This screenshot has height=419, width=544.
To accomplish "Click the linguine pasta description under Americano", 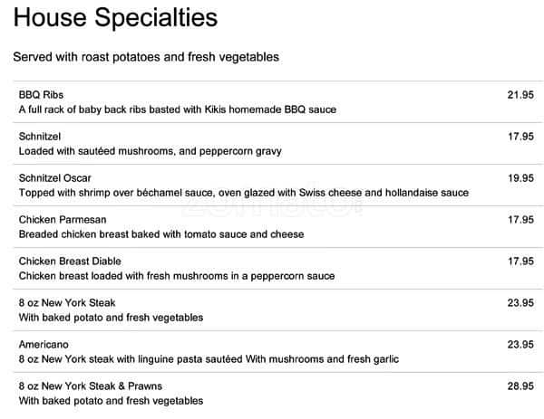I will (x=208, y=359).
